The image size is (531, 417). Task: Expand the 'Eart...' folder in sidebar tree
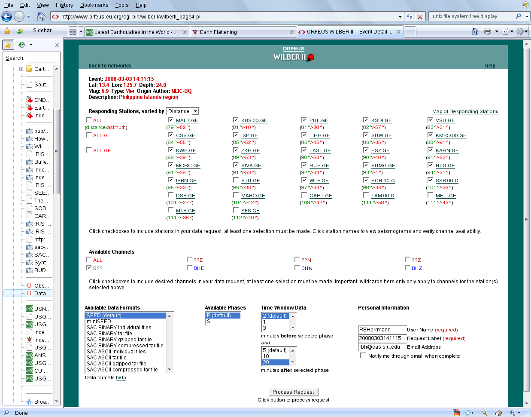pos(21,69)
